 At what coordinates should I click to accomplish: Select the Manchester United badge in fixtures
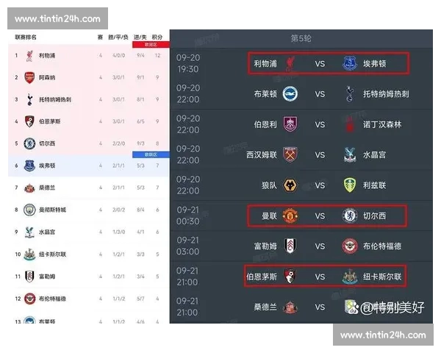290,216
